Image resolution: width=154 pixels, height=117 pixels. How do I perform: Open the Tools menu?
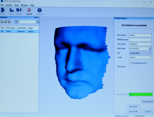(x=16, y=5)
